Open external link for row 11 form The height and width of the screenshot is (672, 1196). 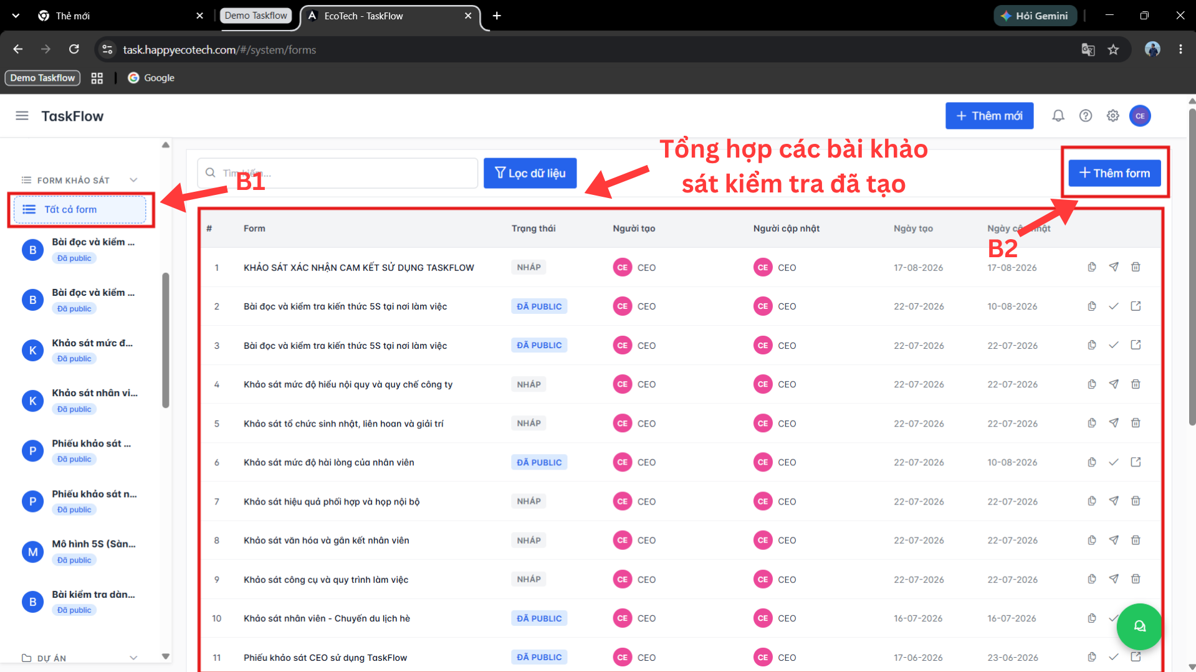pyautogui.click(x=1136, y=657)
